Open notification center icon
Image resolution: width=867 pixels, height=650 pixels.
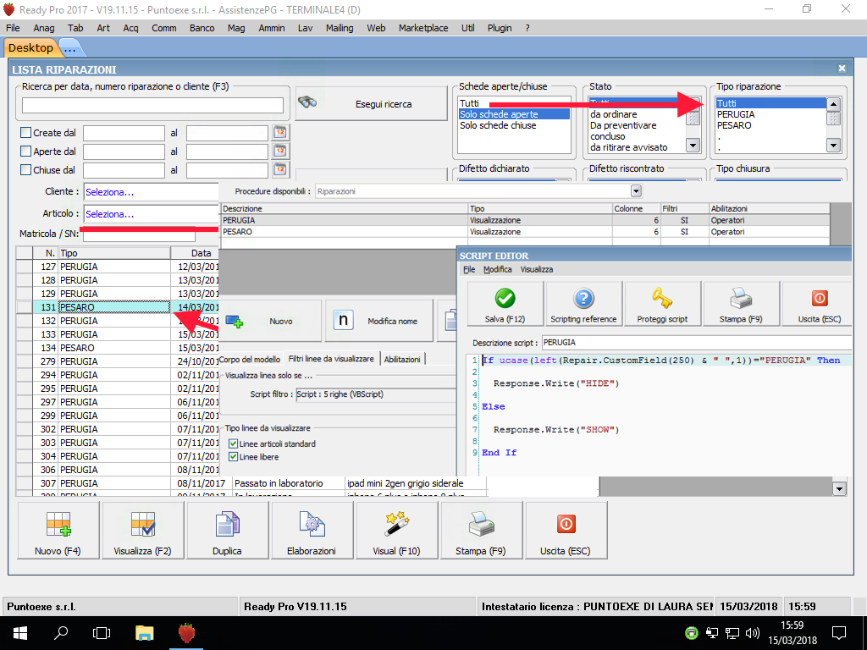tap(839, 633)
